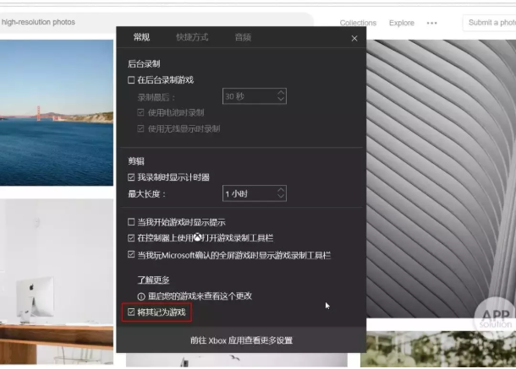Click the high-resolution photos search field
516x369 pixels.
156,22
